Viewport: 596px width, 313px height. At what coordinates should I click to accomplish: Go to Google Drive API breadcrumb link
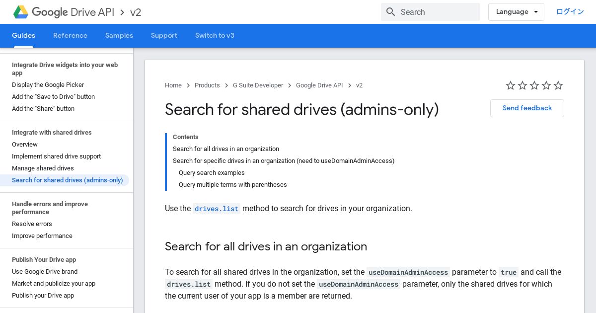pyautogui.click(x=319, y=85)
